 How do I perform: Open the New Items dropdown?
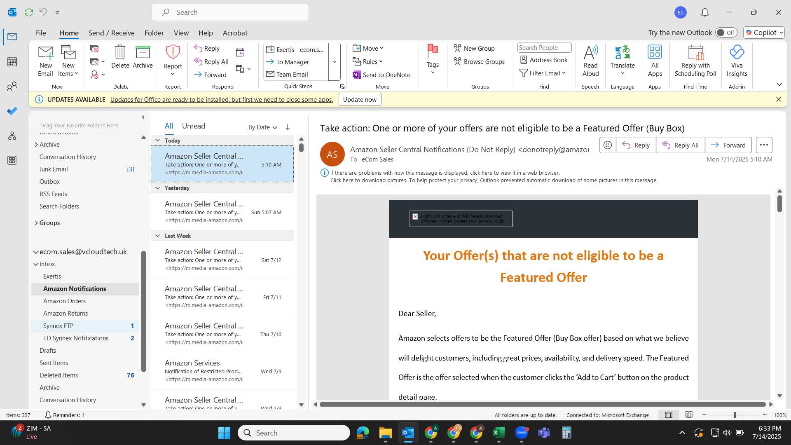[68, 61]
